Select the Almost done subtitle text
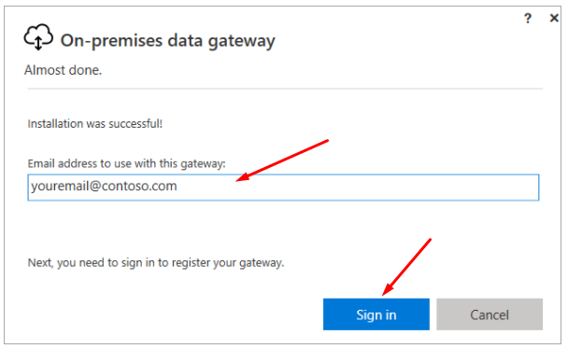Viewport: 568px width, 349px height. (x=63, y=70)
